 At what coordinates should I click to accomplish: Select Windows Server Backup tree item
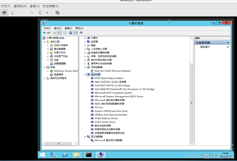tap(66, 71)
